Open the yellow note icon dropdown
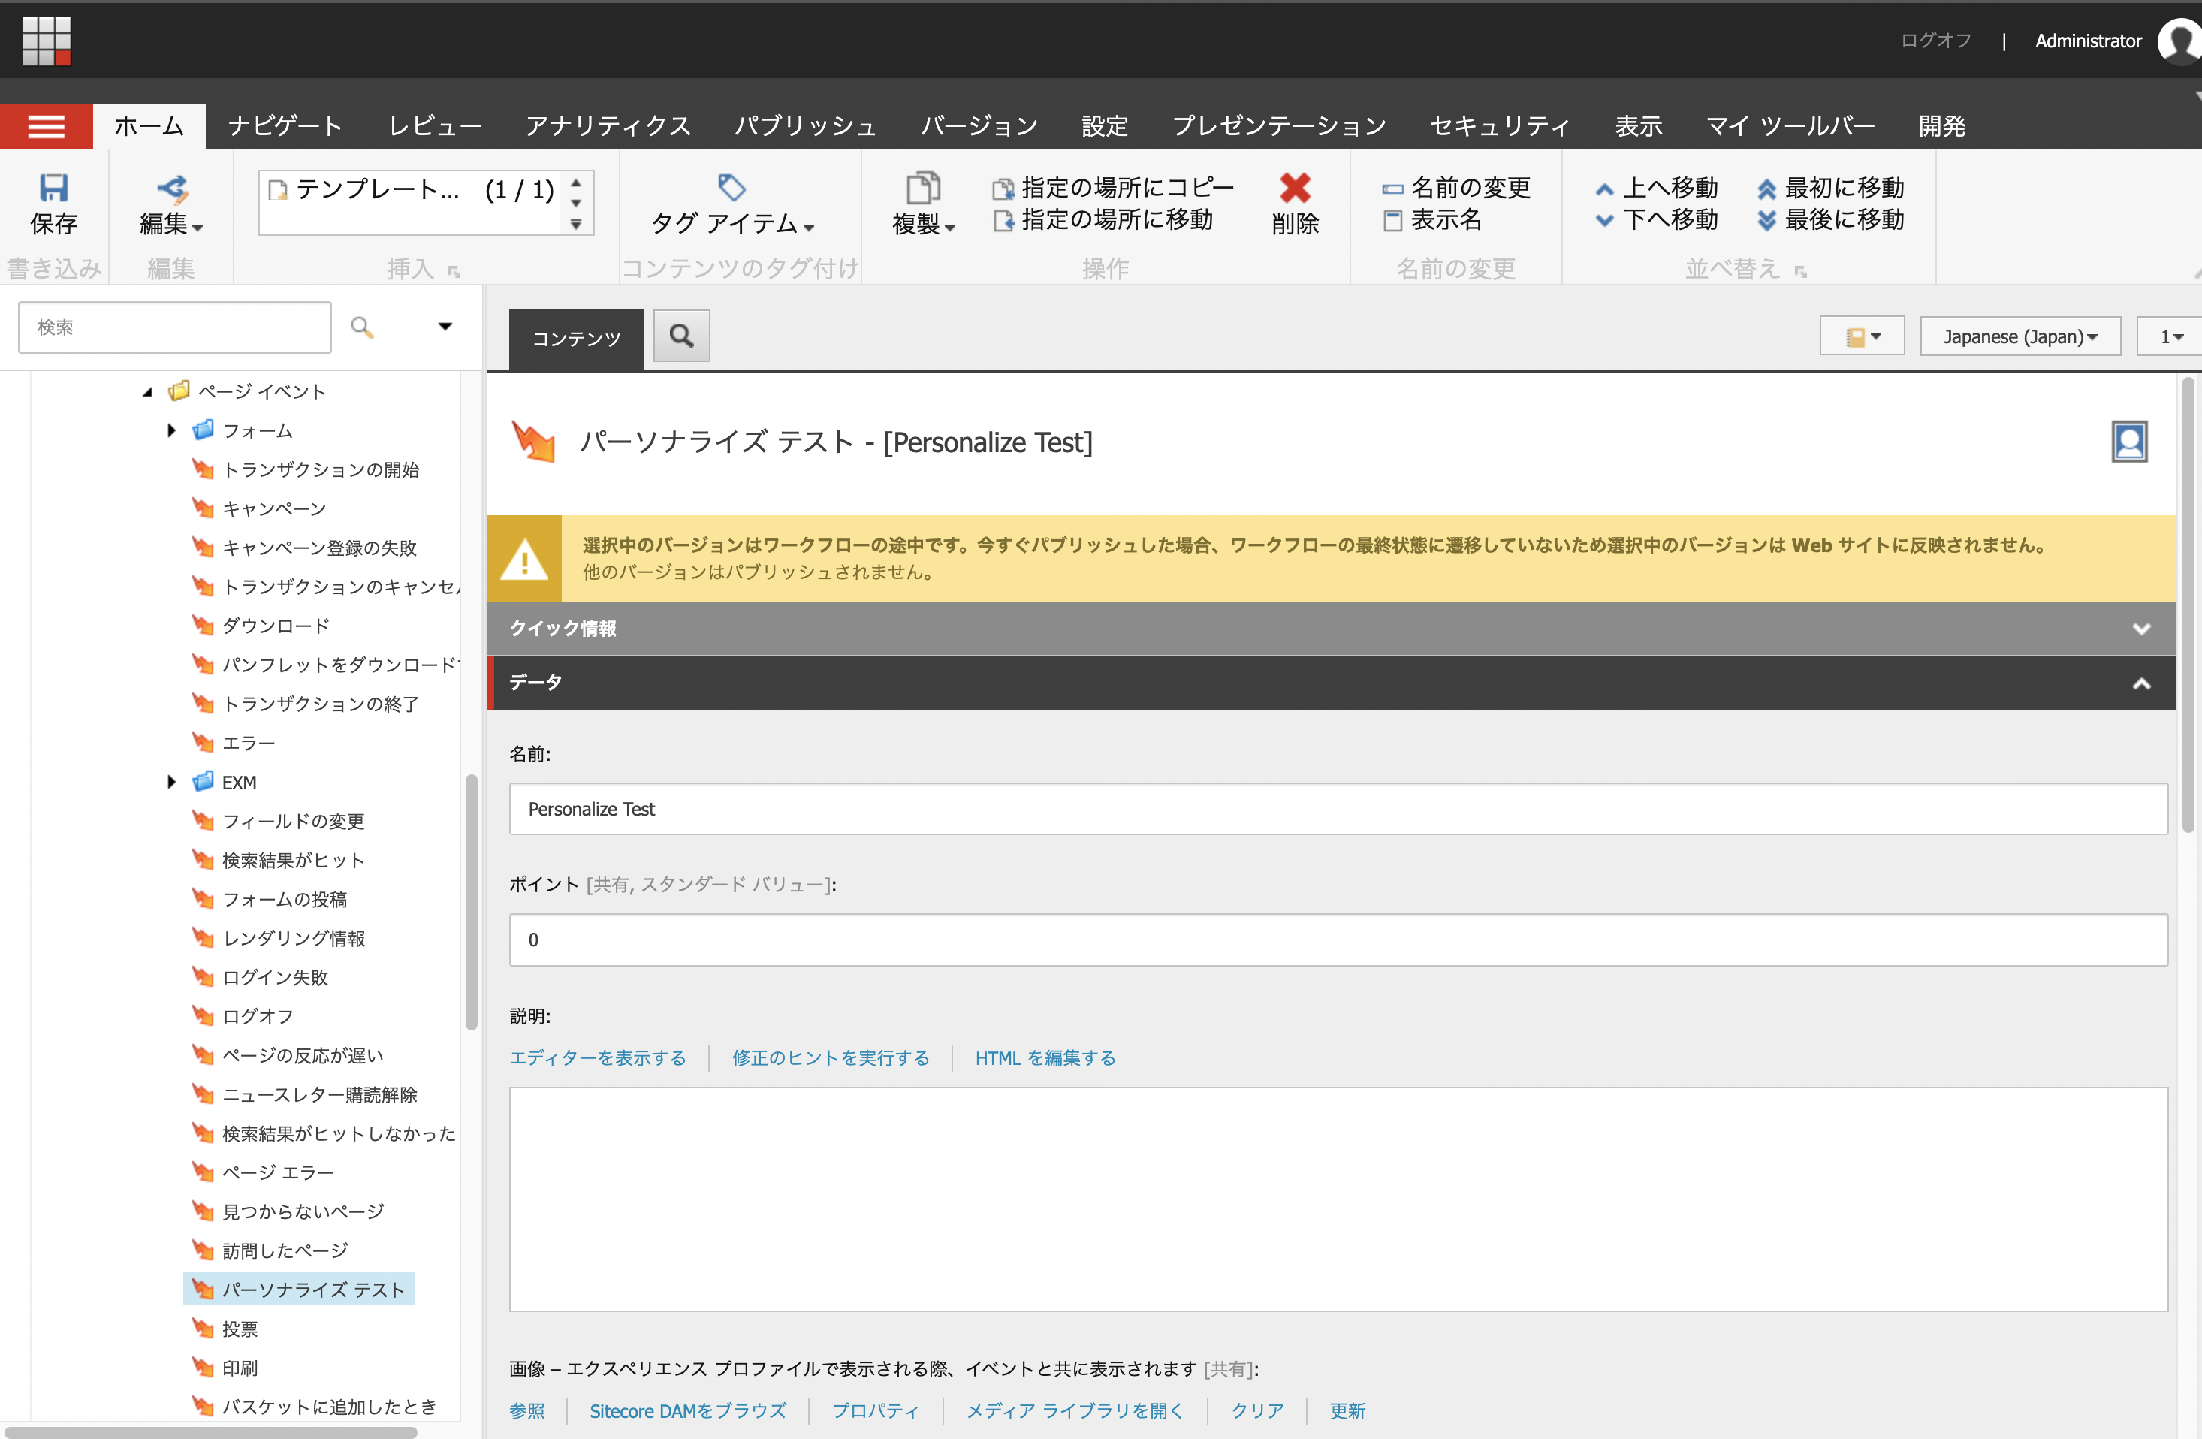2202x1439 pixels. pyautogui.click(x=1862, y=336)
